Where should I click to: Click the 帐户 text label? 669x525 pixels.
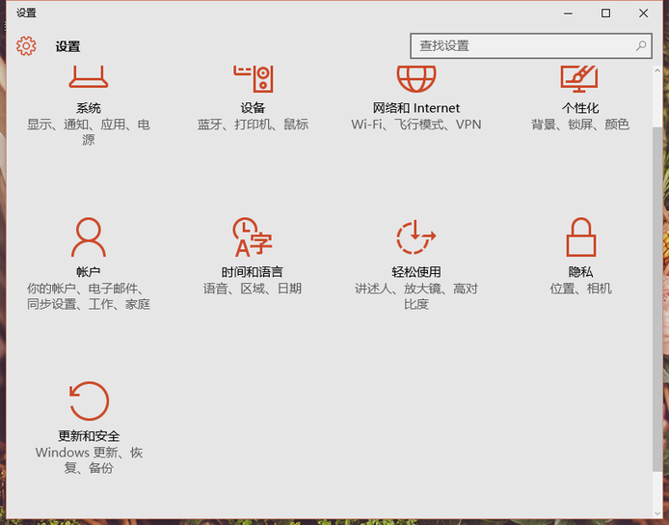point(89,272)
